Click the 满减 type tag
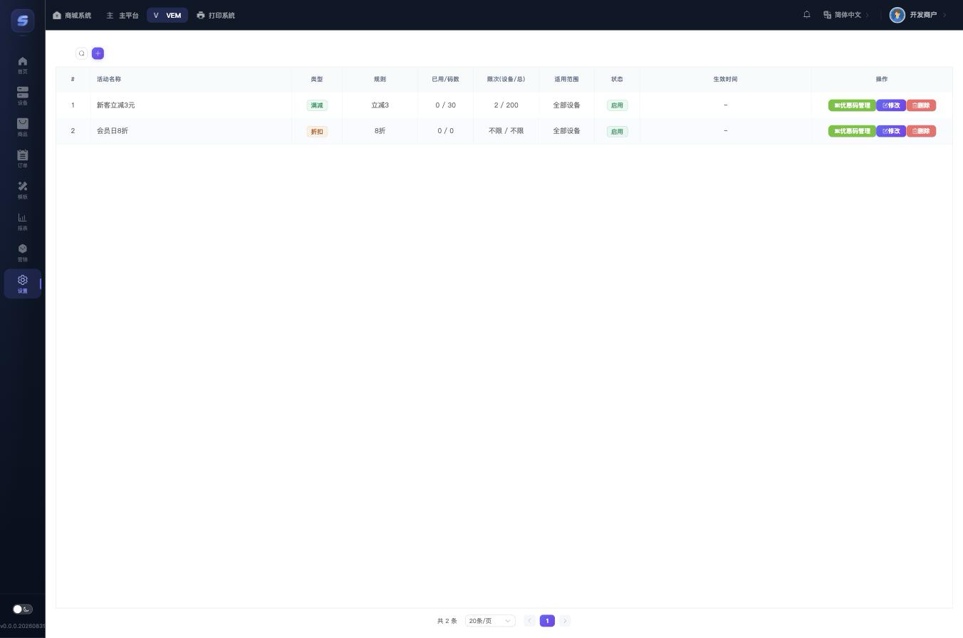 pos(317,105)
